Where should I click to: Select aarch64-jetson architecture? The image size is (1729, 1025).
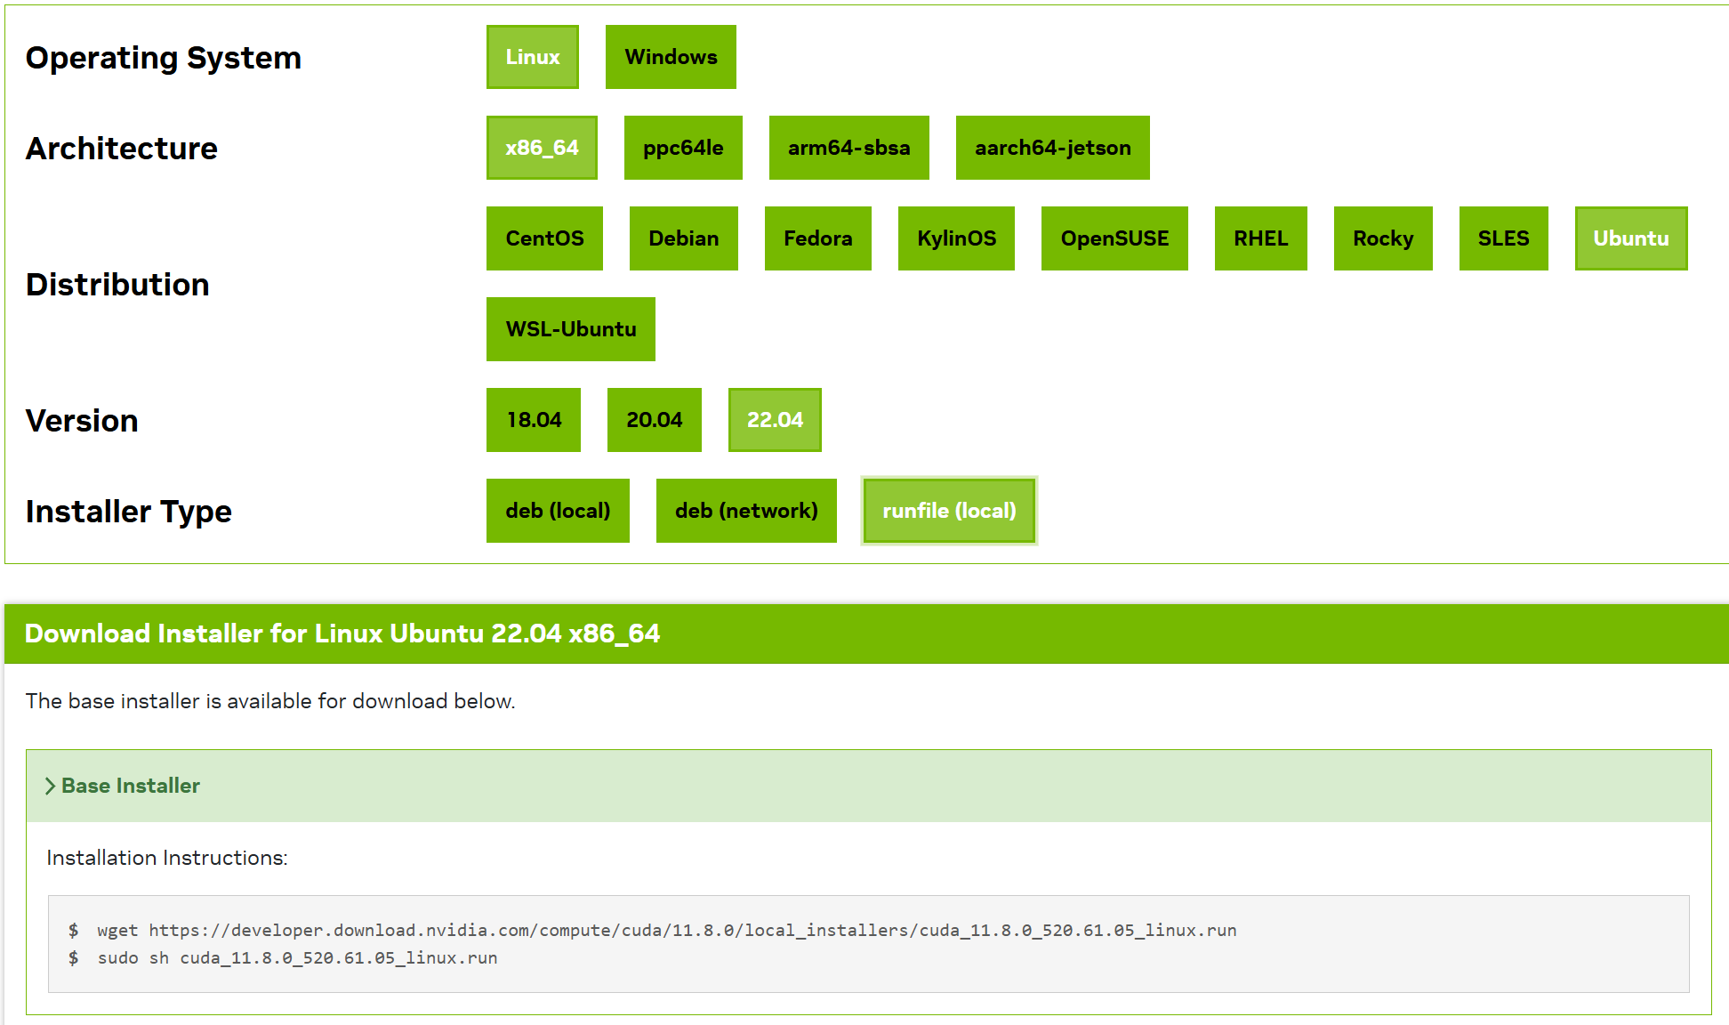click(1053, 148)
